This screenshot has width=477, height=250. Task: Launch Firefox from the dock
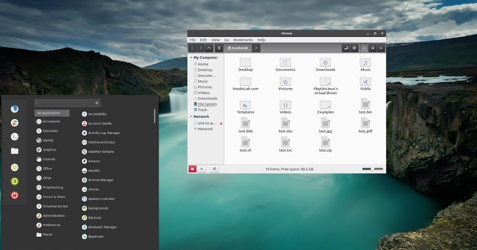click(14, 108)
